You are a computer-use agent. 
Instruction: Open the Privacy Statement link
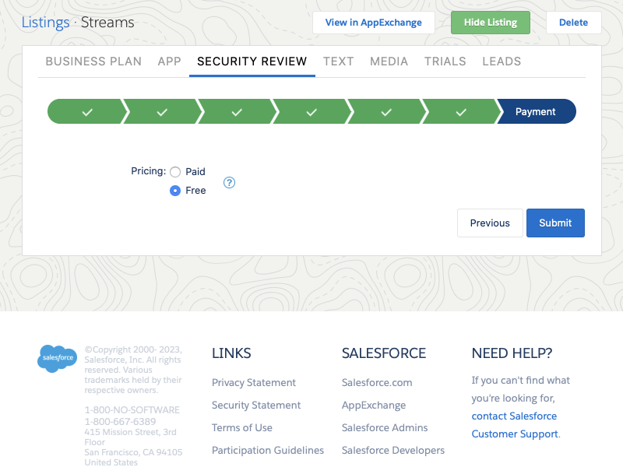(254, 382)
